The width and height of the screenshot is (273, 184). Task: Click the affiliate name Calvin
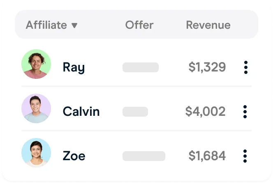point(81,111)
